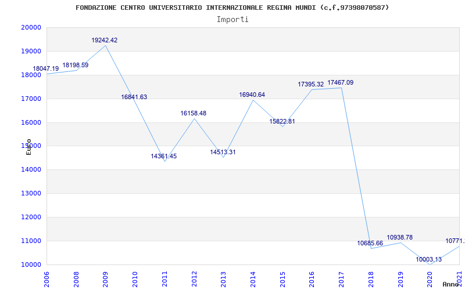Click the chart title FONDAZIONE CENTRO UNIVERSITARIO
The height and width of the screenshot is (290, 465).
tap(232, 8)
